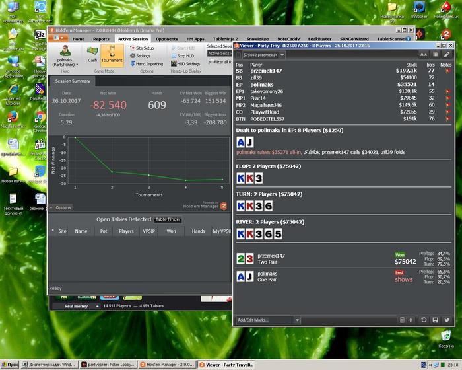Switch to partypoker: Poker Lobby taskbar item
Viewport: 462px width, 370px height.
click(x=108, y=365)
